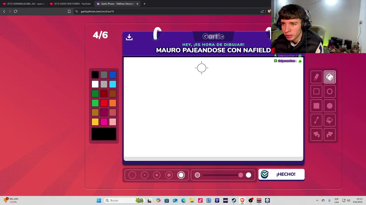Pick the medium brush size
366x205 pixels.
(x=157, y=175)
